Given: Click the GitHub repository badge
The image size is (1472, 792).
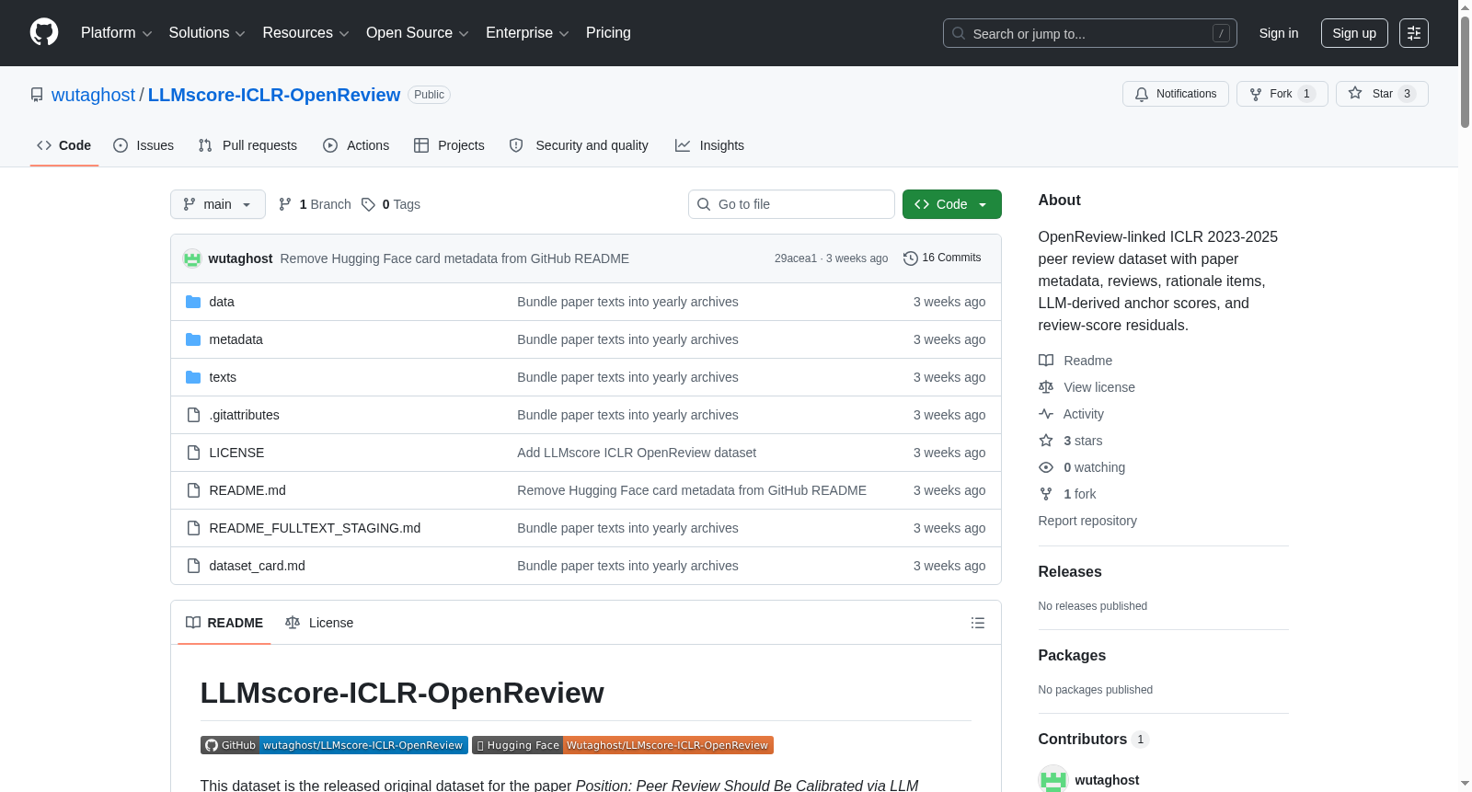Looking at the screenshot, I should pyautogui.click(x=334, y=745).
